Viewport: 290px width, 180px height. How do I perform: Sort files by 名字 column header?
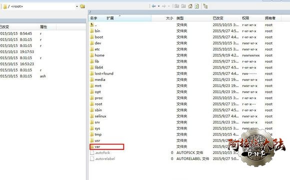(94, 18)
